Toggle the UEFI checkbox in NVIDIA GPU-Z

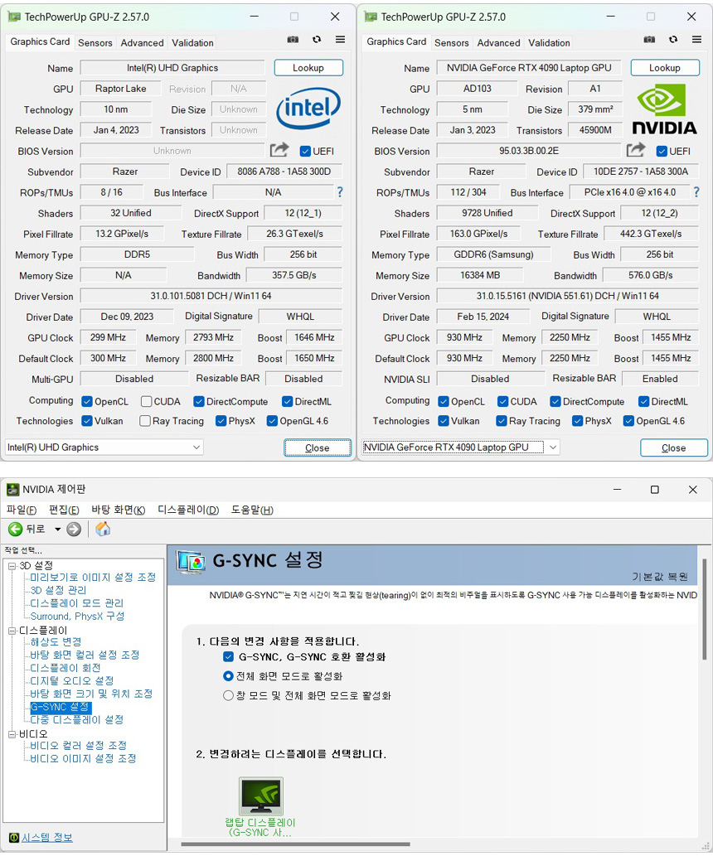(x=662, y=151)
